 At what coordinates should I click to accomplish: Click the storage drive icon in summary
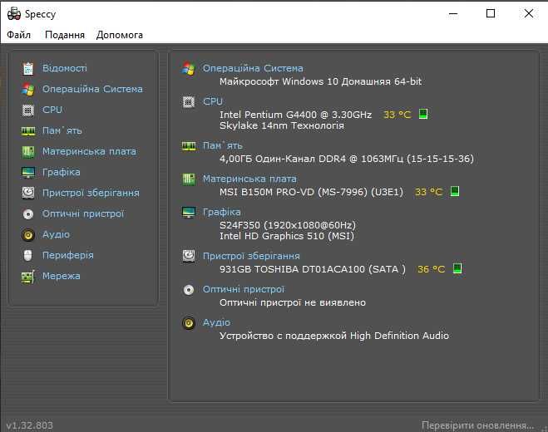point(189,257)
